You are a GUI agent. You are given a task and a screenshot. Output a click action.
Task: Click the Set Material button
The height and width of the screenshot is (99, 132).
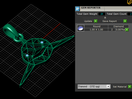point(120,87)
